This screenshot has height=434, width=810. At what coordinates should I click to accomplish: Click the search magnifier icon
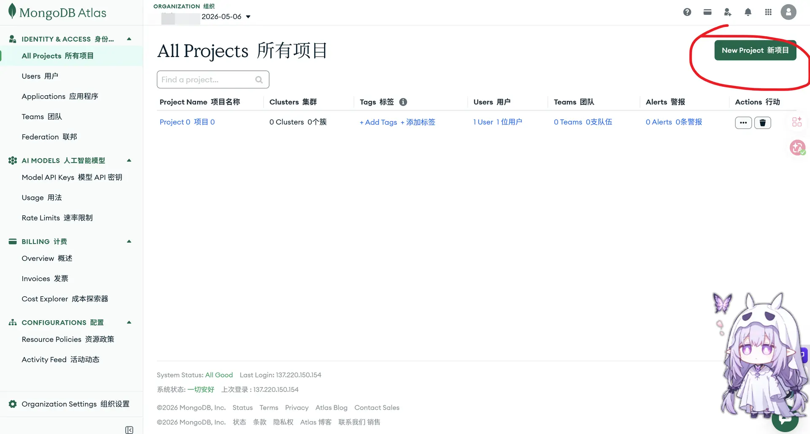pyautogui.click(x=259, y=80)
